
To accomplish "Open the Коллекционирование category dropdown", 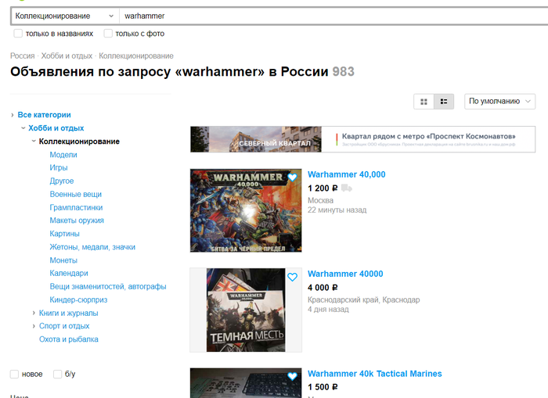I will tap(65, 16).
